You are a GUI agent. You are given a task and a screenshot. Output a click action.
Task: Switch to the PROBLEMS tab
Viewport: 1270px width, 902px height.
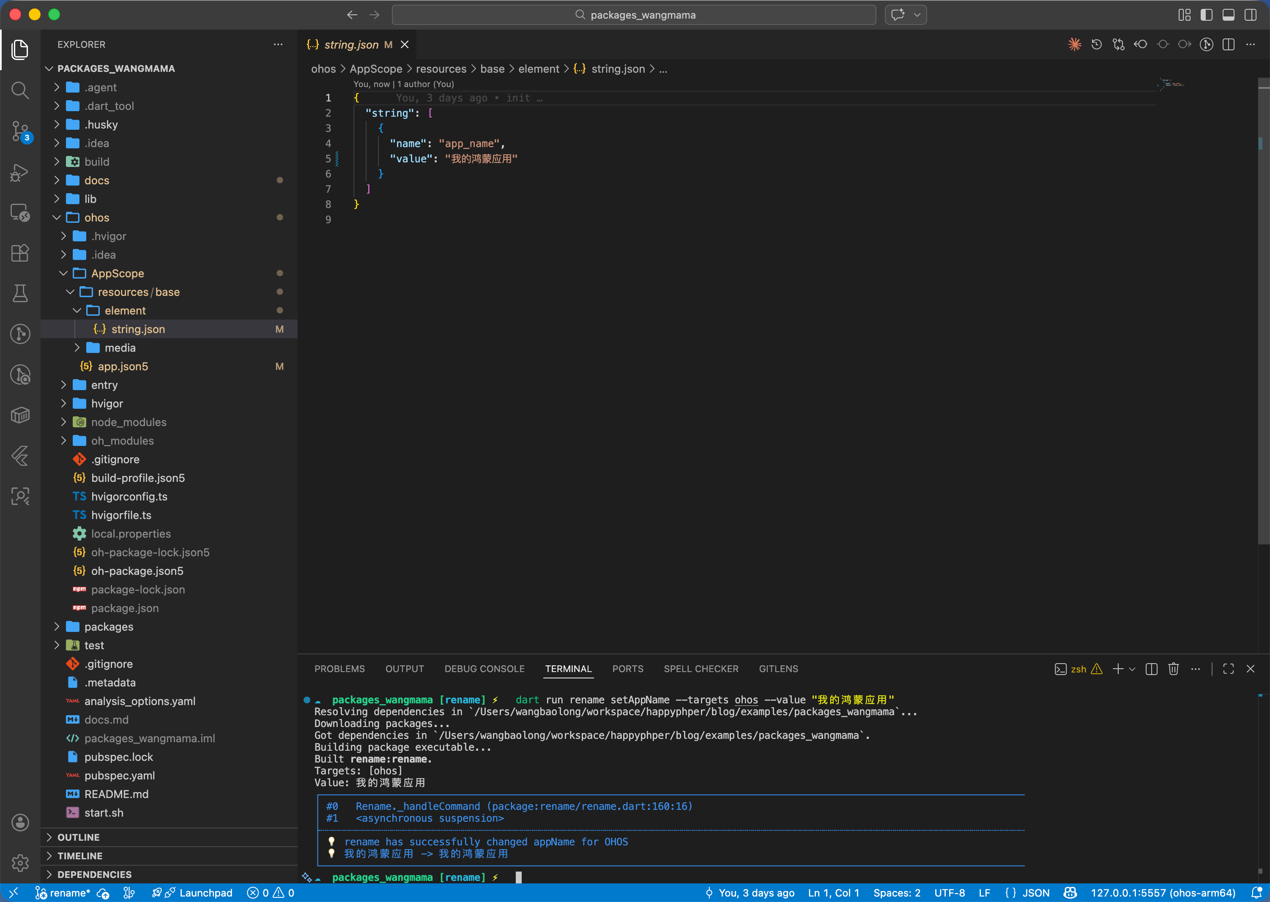[339, 669]
